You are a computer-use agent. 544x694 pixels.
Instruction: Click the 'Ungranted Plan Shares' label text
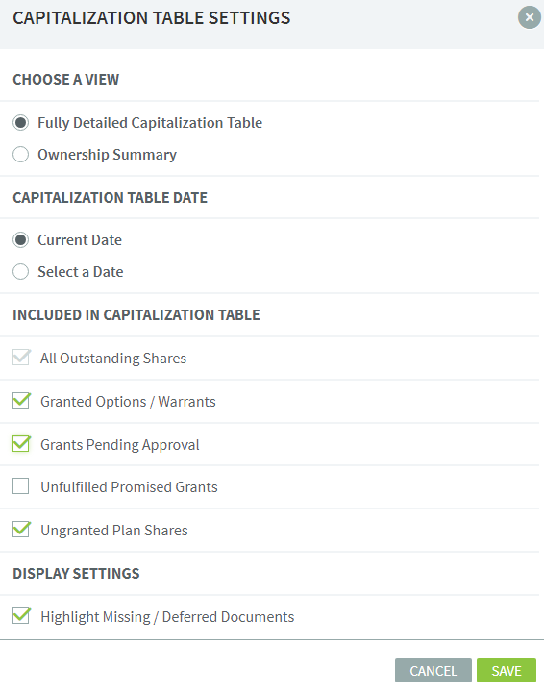(114, 531)
